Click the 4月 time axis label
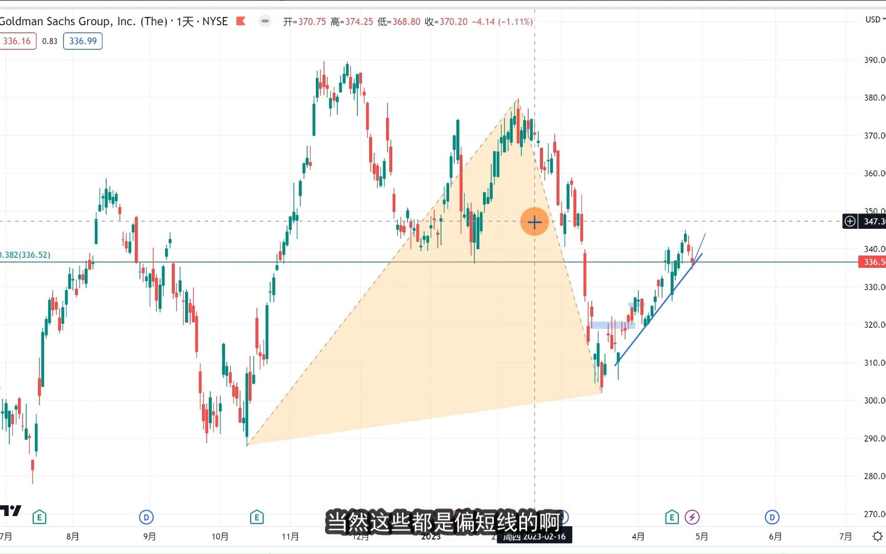Viewport: 886px width, 554px height. point(638,537)
